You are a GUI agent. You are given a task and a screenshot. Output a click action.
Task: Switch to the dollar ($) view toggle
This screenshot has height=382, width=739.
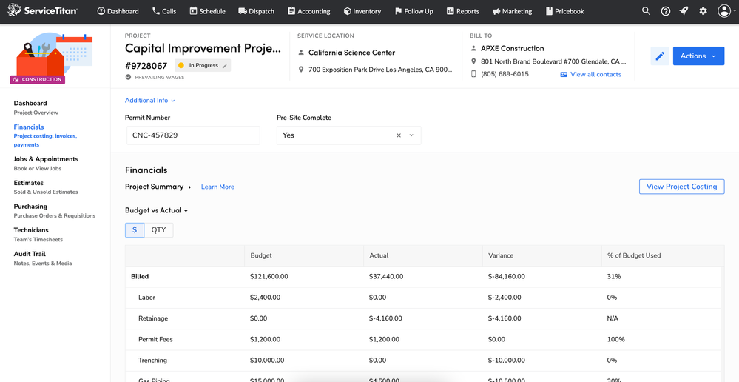pyautogui.click(x=135, y=230)
